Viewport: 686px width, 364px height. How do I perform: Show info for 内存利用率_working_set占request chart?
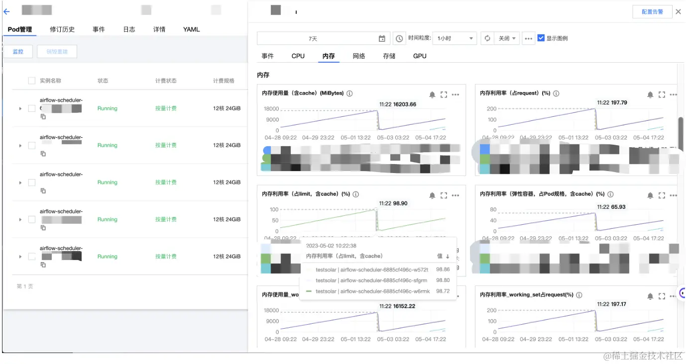pos(579,295)
